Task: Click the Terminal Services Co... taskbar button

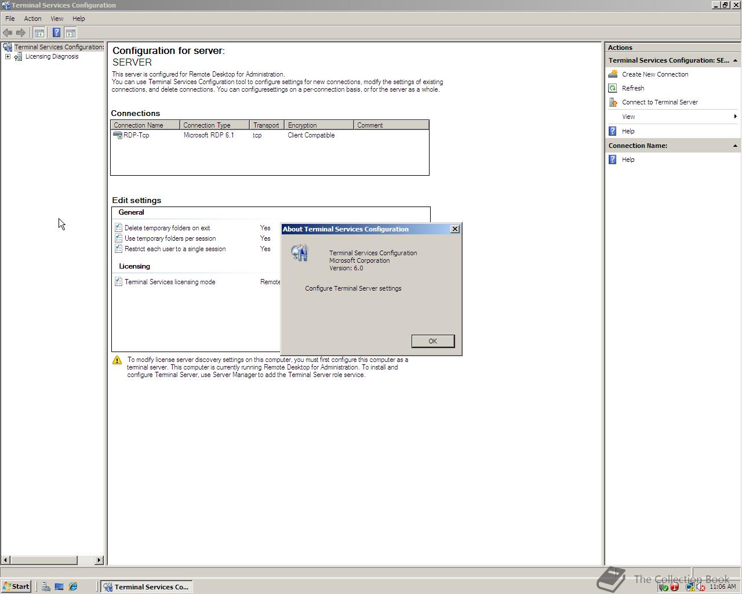Action: point(147,587)
